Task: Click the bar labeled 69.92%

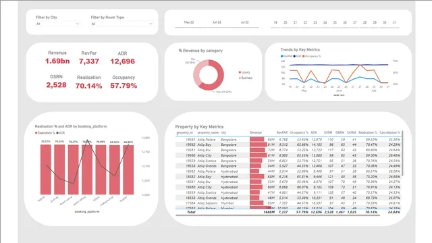Action: 115,169
